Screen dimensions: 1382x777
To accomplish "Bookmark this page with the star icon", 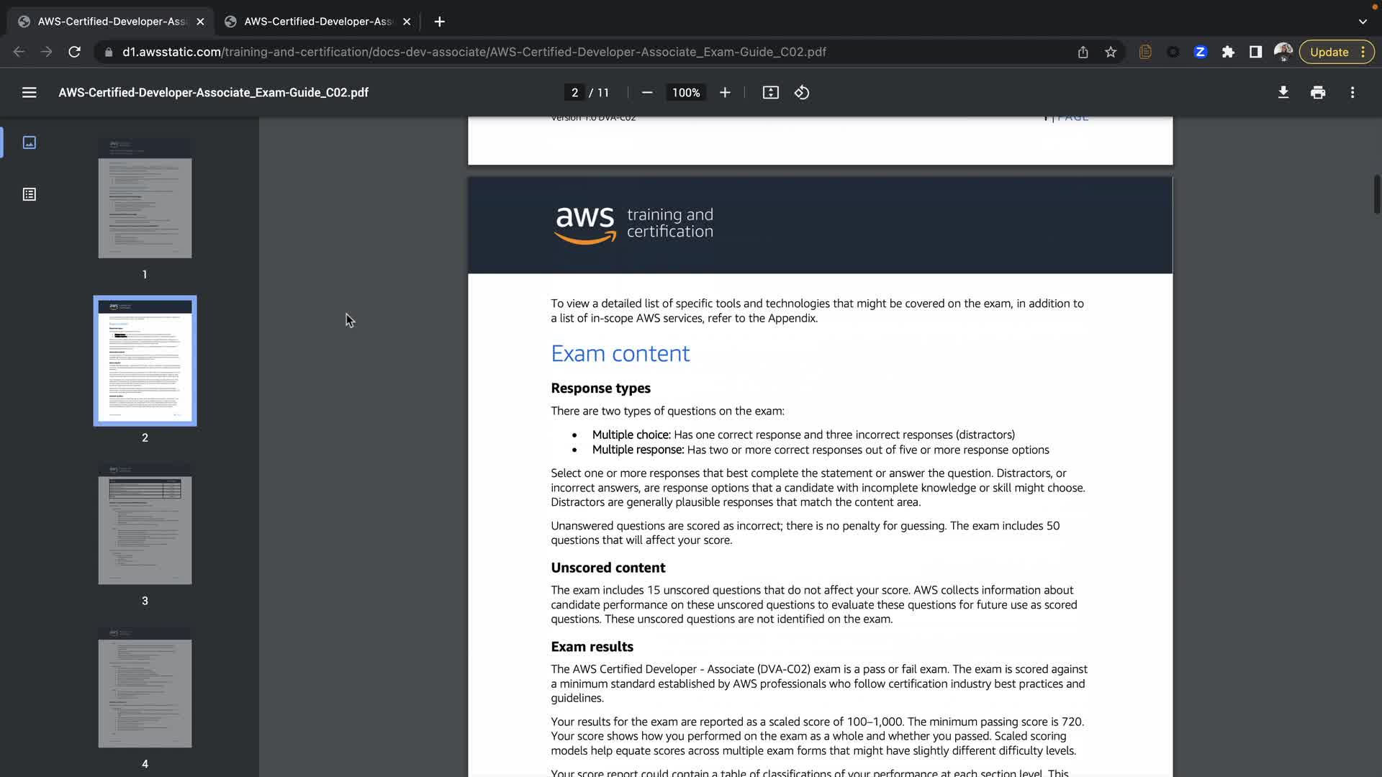I will [x=1111, y=52].
